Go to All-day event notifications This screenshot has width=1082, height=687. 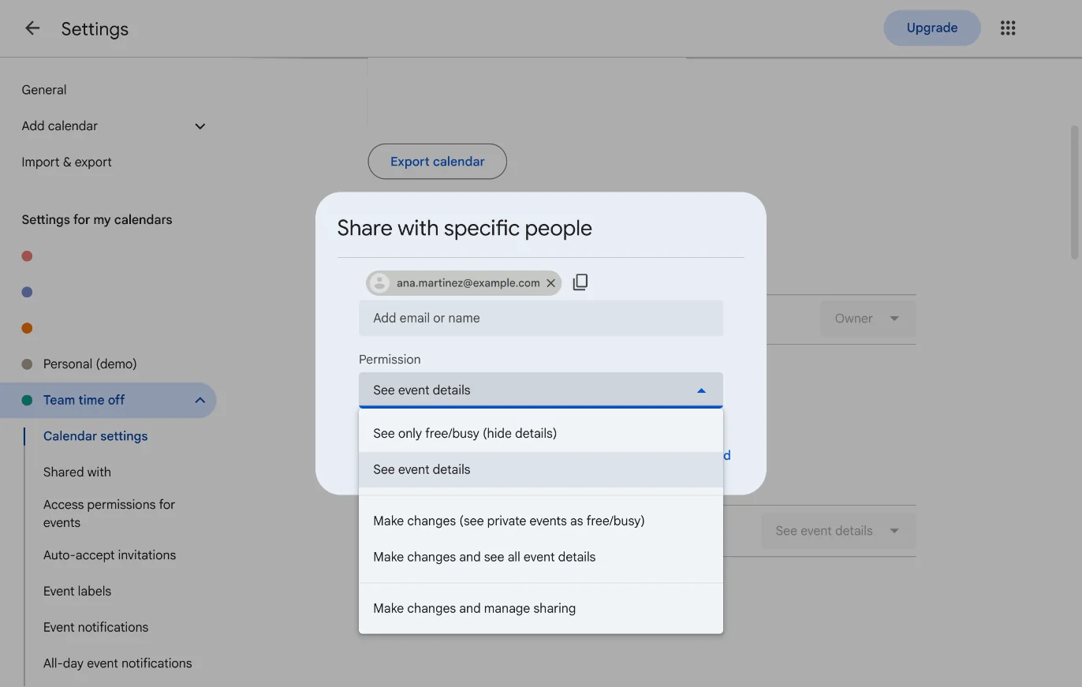click(x=118, y=663)
